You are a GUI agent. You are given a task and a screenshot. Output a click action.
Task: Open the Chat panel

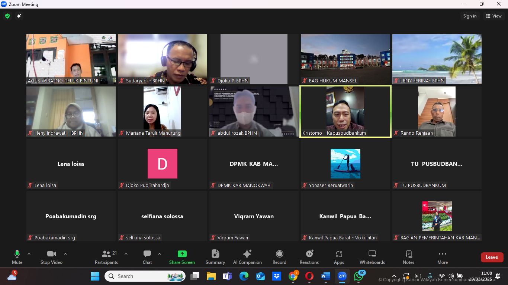pyautogui.click(x=147, y=256)
